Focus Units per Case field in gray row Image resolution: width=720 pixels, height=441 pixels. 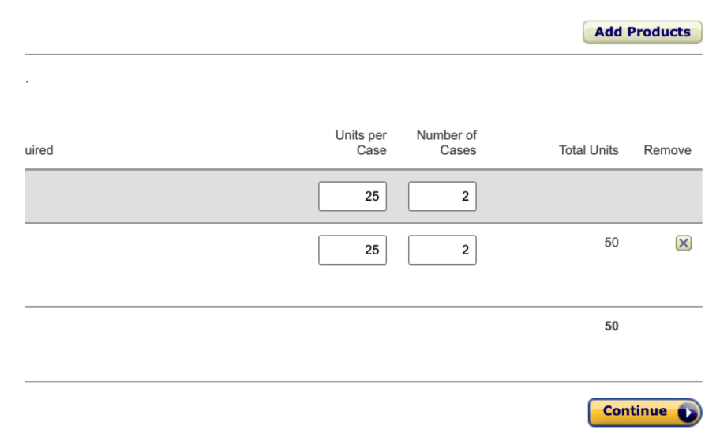click(x=352, y=196)
